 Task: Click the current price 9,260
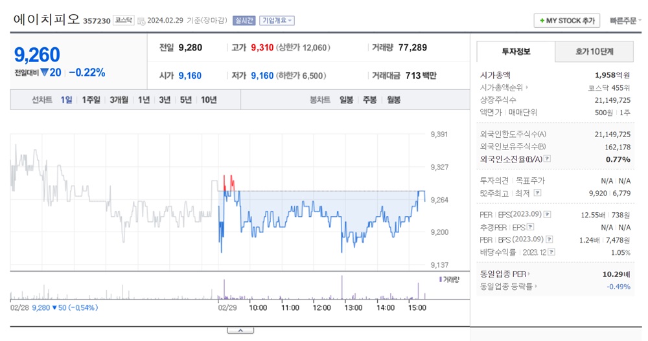pyautogui.click(x=37, y=54)
